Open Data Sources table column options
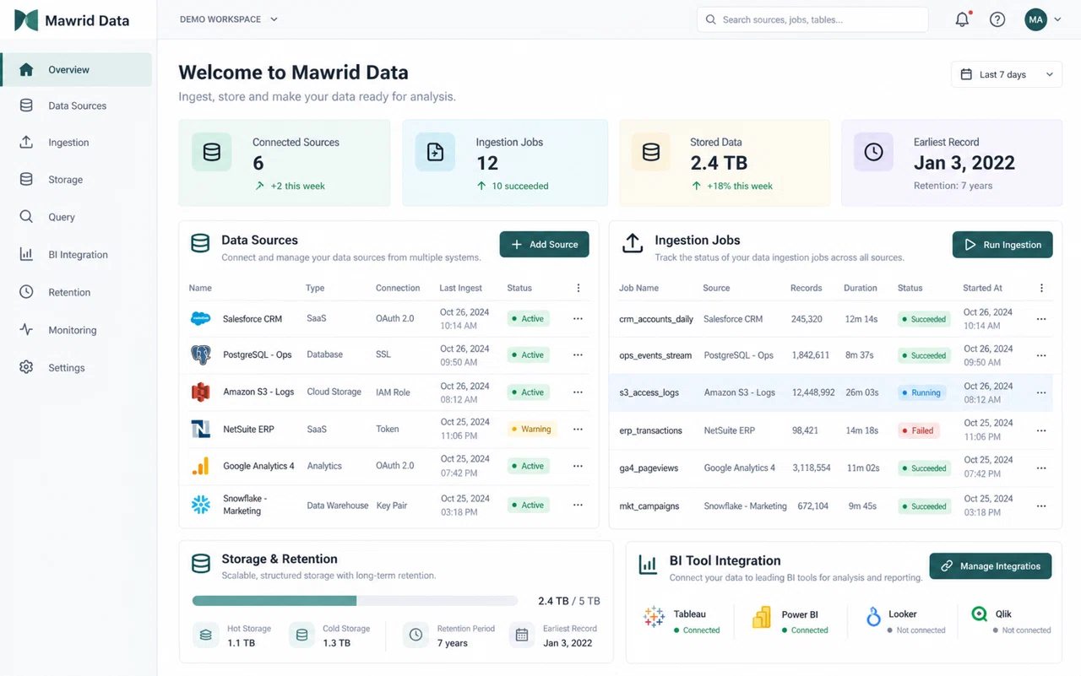Image resolution: width=1081 pixels, height=676 pixels. click(x=579, y=288)
